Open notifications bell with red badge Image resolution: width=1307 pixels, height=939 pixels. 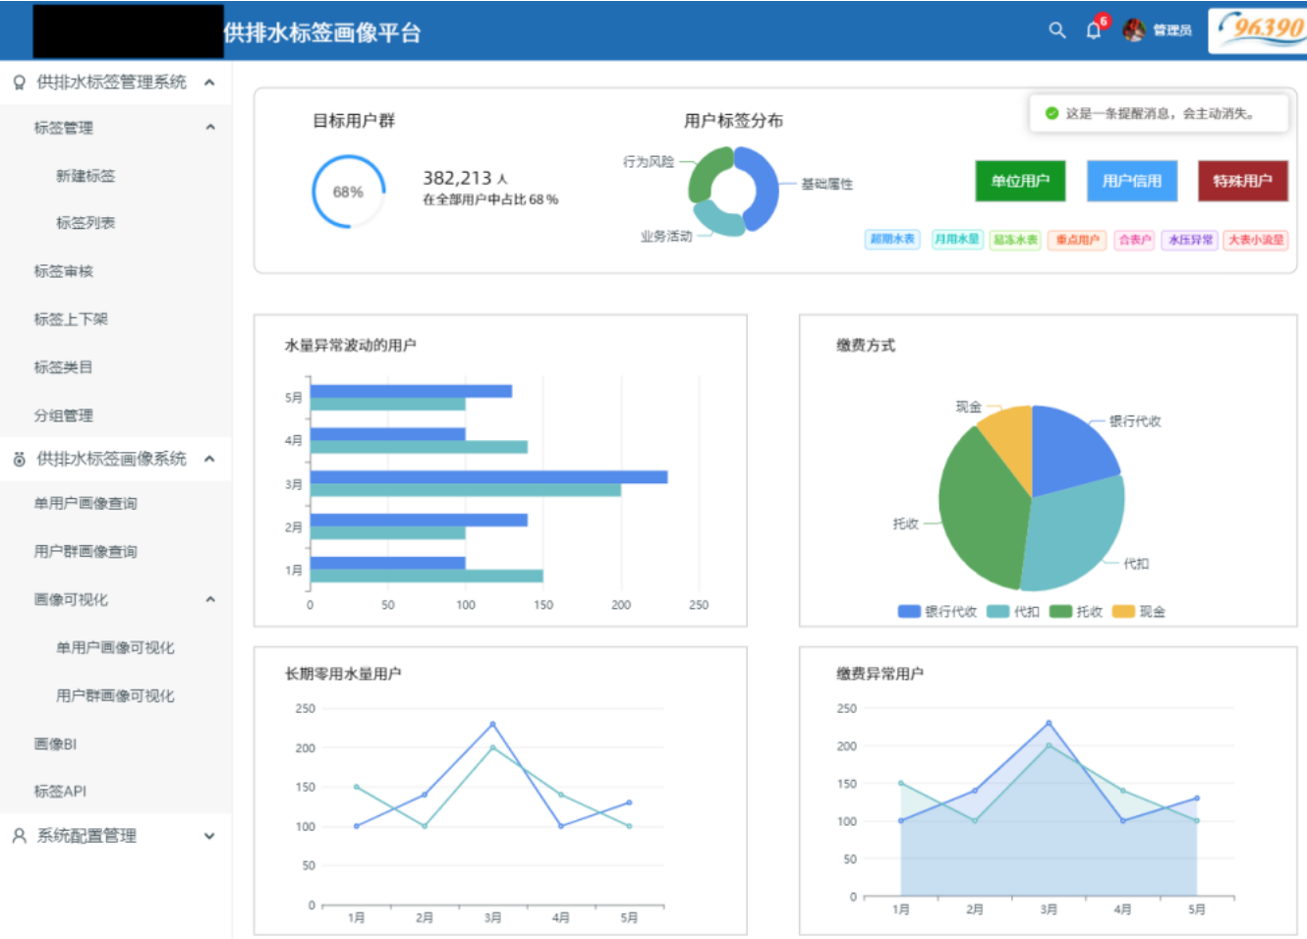pos(1094,30)
